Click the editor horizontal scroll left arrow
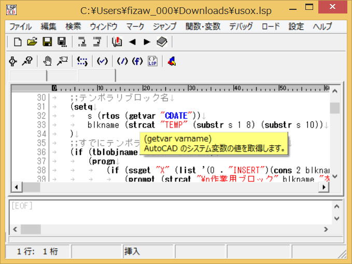Screen dimensions: 352x264 (17, 187)
